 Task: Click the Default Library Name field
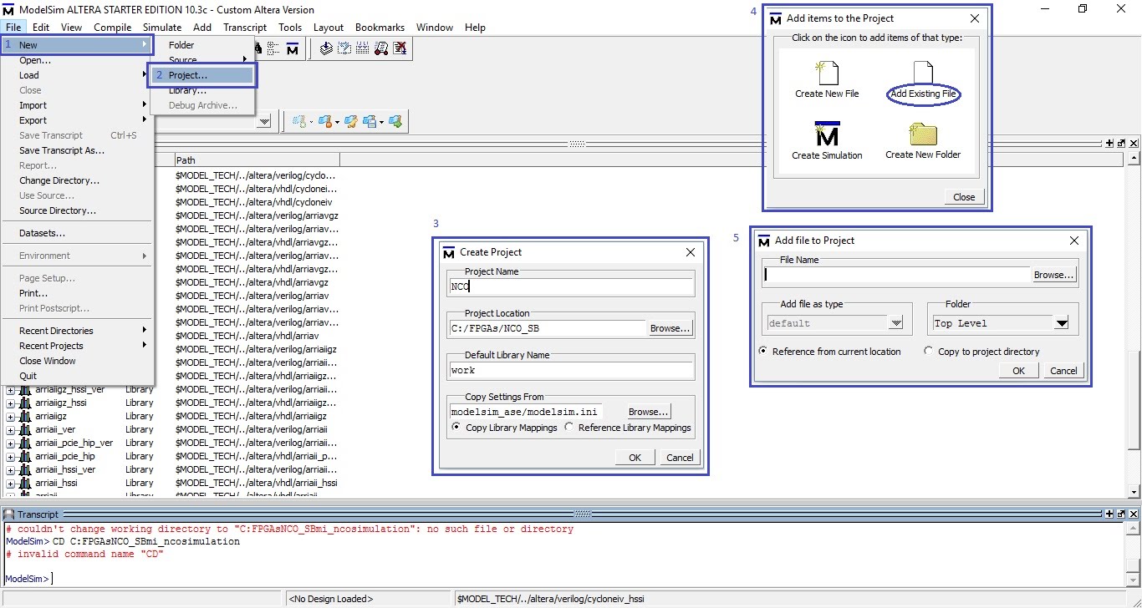(572, 370)
